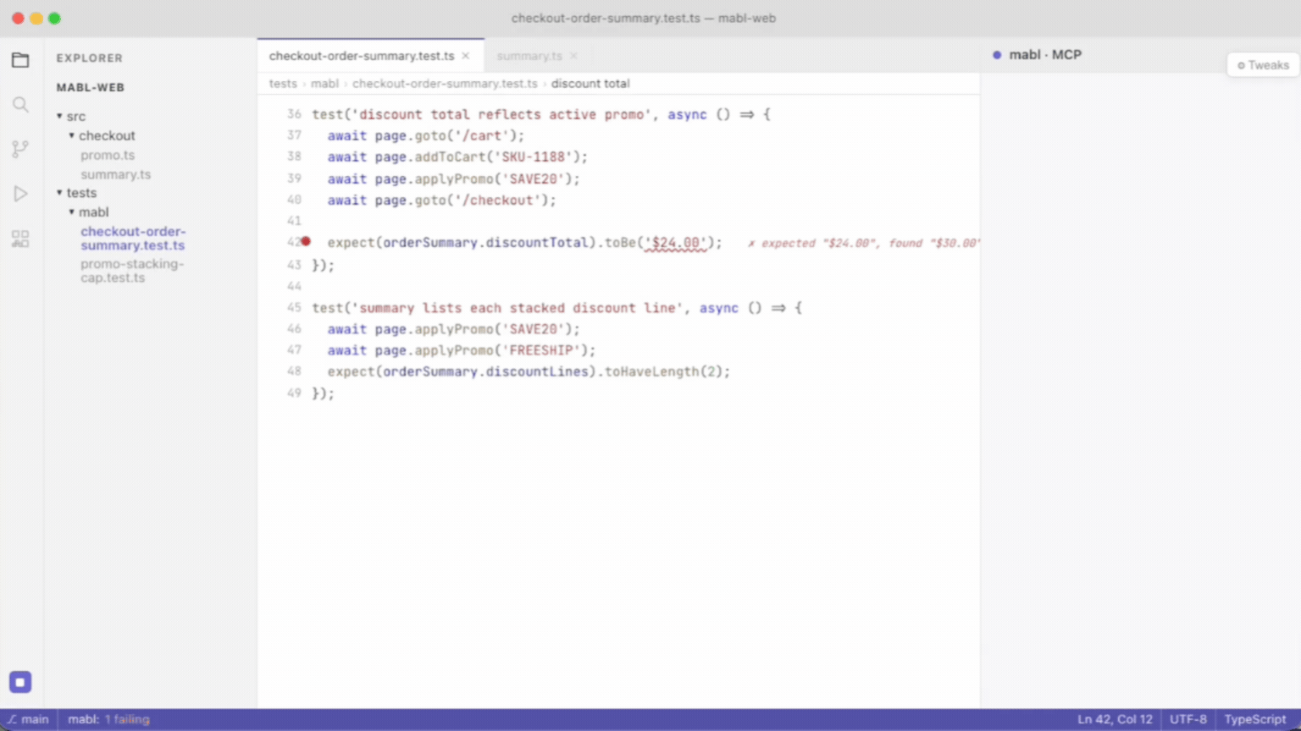This screenshot has height=731, width=1301.
Task: Change the UTF-8 encoding in status bar
Action: [x=1188, y=719]
